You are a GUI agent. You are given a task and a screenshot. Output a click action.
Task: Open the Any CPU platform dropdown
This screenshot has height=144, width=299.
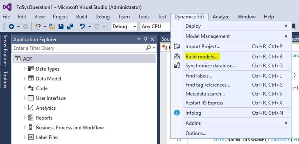tap(156, 27)
